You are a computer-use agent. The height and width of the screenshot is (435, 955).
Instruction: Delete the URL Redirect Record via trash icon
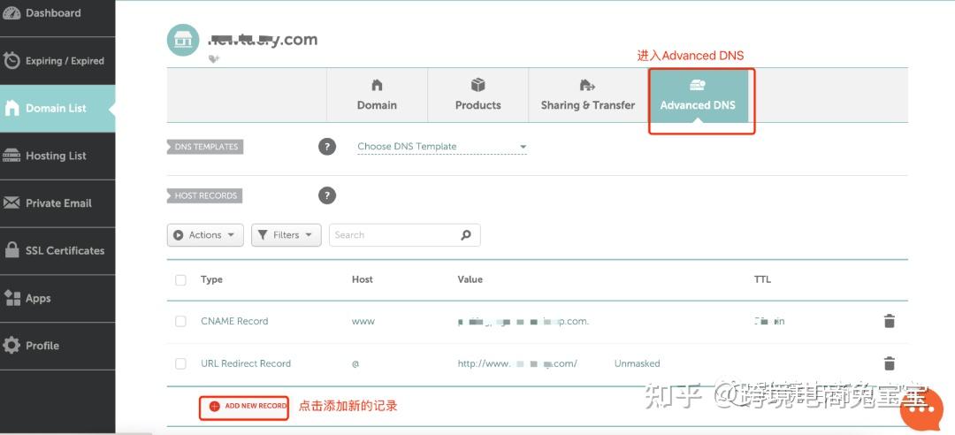(x=890, y=363)
